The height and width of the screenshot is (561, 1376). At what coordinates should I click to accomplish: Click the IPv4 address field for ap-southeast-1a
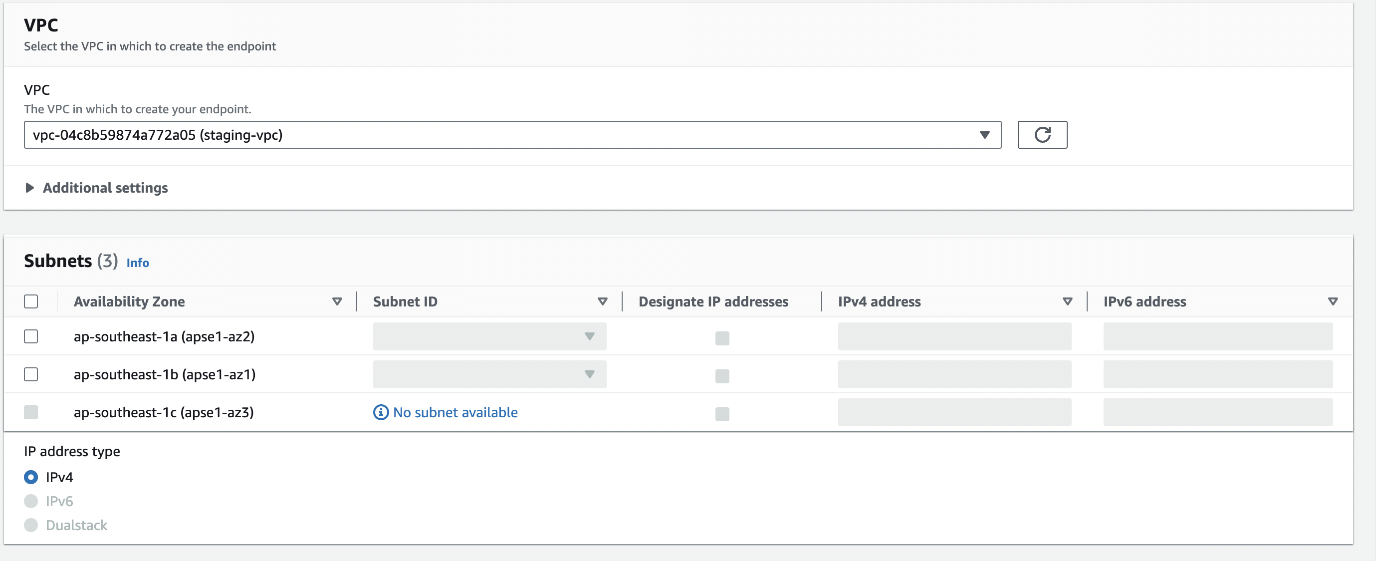pyautogui.click(x=954, y=336)
